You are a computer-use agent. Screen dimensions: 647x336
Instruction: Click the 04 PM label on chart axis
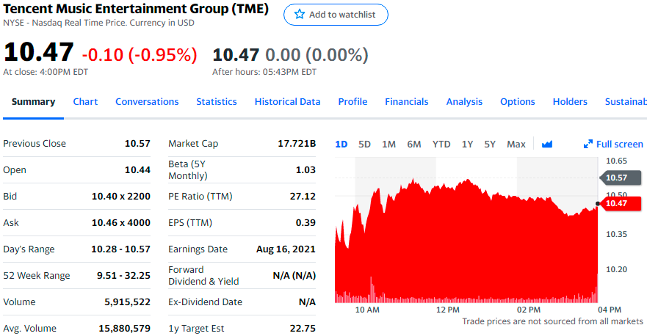610,310
